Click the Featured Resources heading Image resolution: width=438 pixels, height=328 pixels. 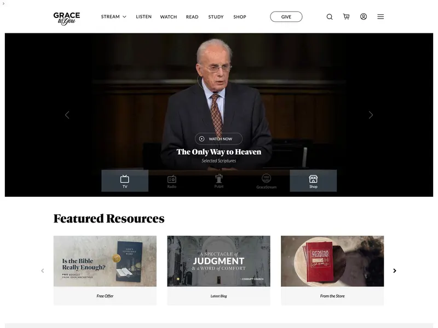(109, 218)
